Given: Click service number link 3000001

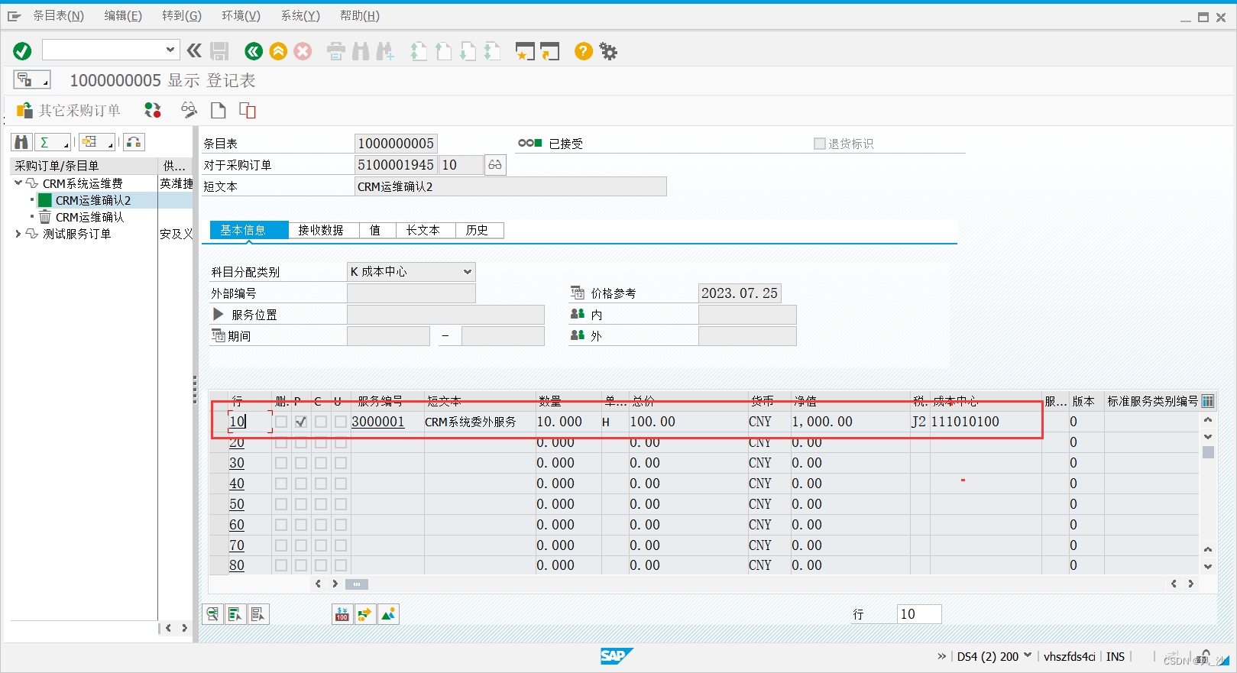Looking at the screenshot, I should point(377,422).
